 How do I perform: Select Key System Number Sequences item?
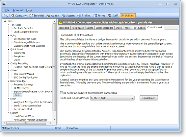[31, 120]
